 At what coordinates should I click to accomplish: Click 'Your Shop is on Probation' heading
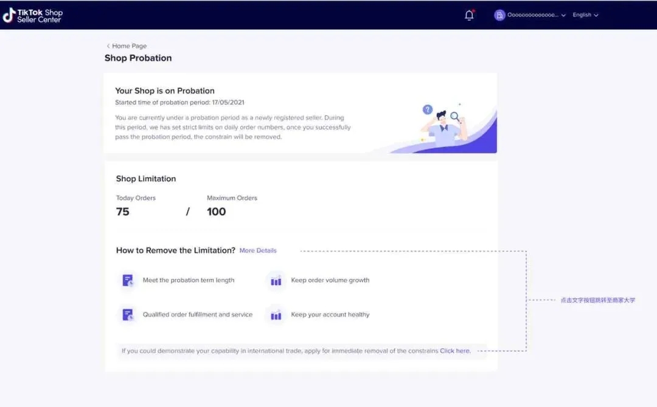click(x=165, y=91)
